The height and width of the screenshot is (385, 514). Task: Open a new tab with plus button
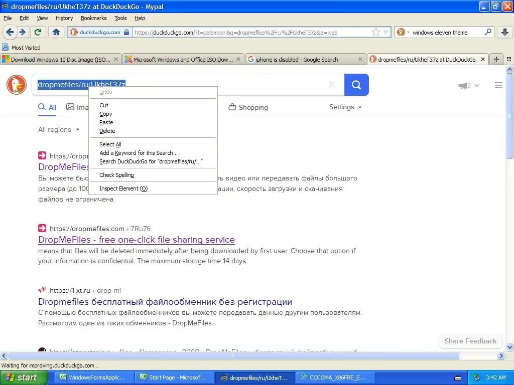(x=496, y=59)
